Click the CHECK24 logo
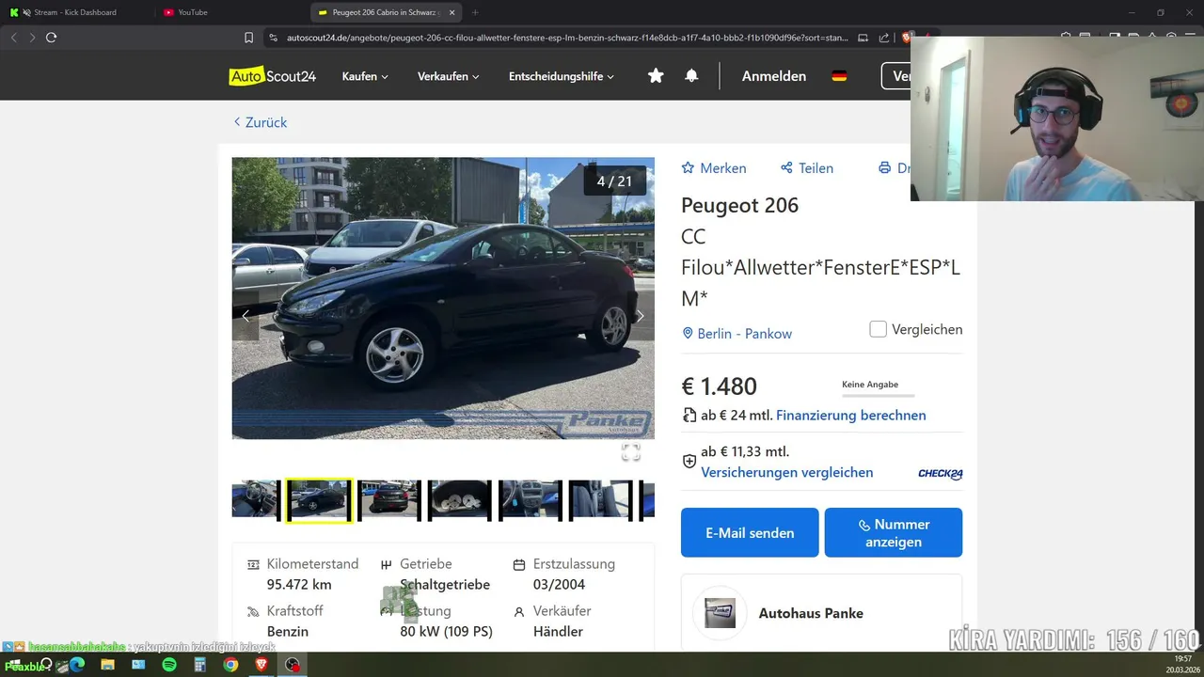Screen dimensions: 1204x677 coord(940,474)
